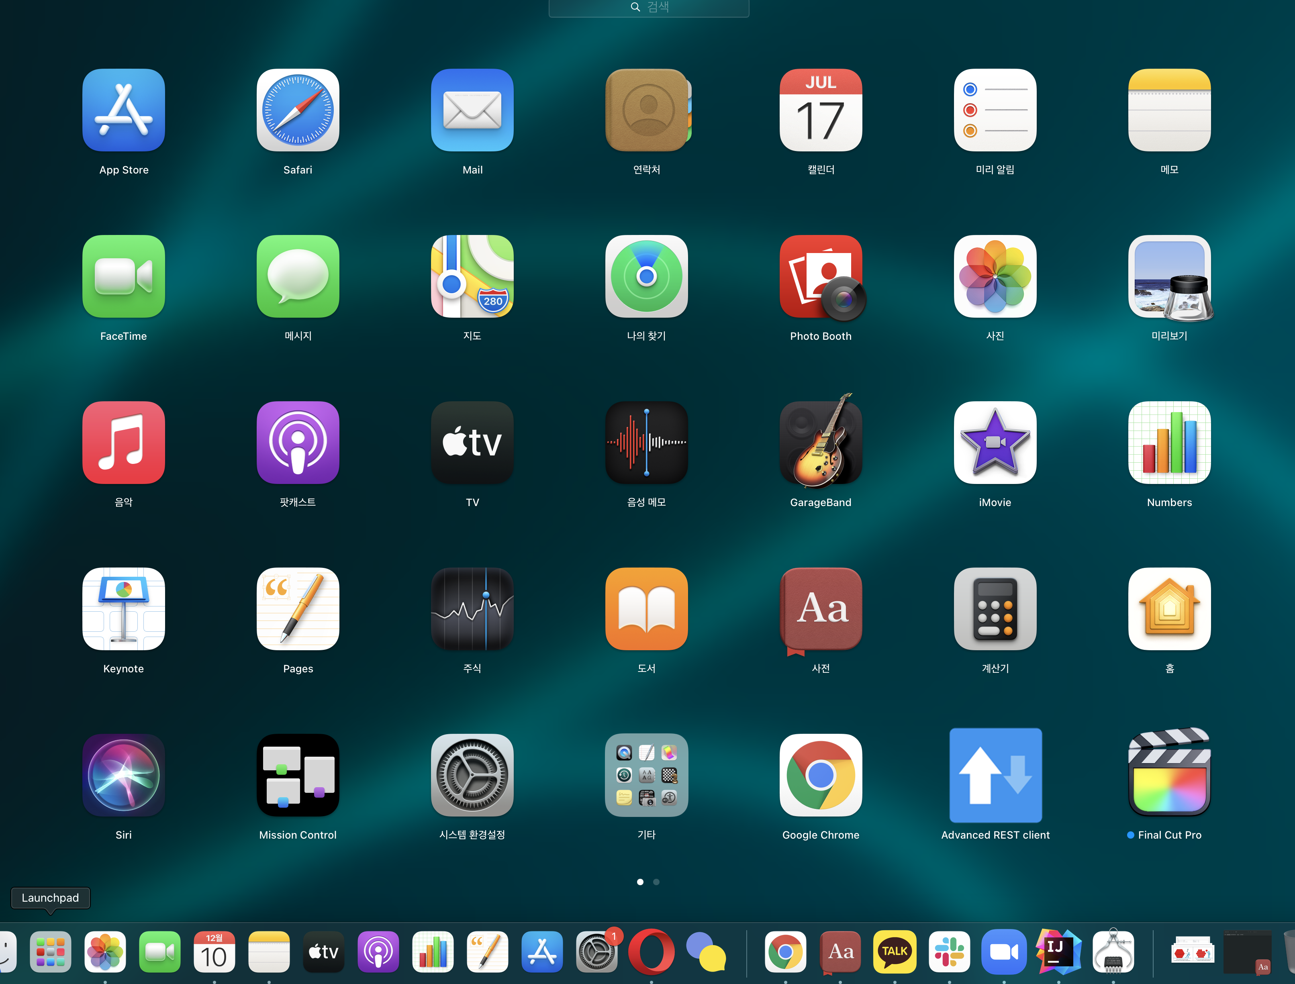Switch to second Launchpad page dot
This screenshot has height=984, width=1295.
coord(656,882)
